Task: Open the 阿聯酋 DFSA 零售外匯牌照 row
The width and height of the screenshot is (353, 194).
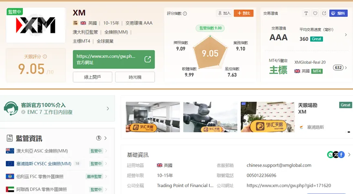Action: pyautogui.click(x=56, y=189)
